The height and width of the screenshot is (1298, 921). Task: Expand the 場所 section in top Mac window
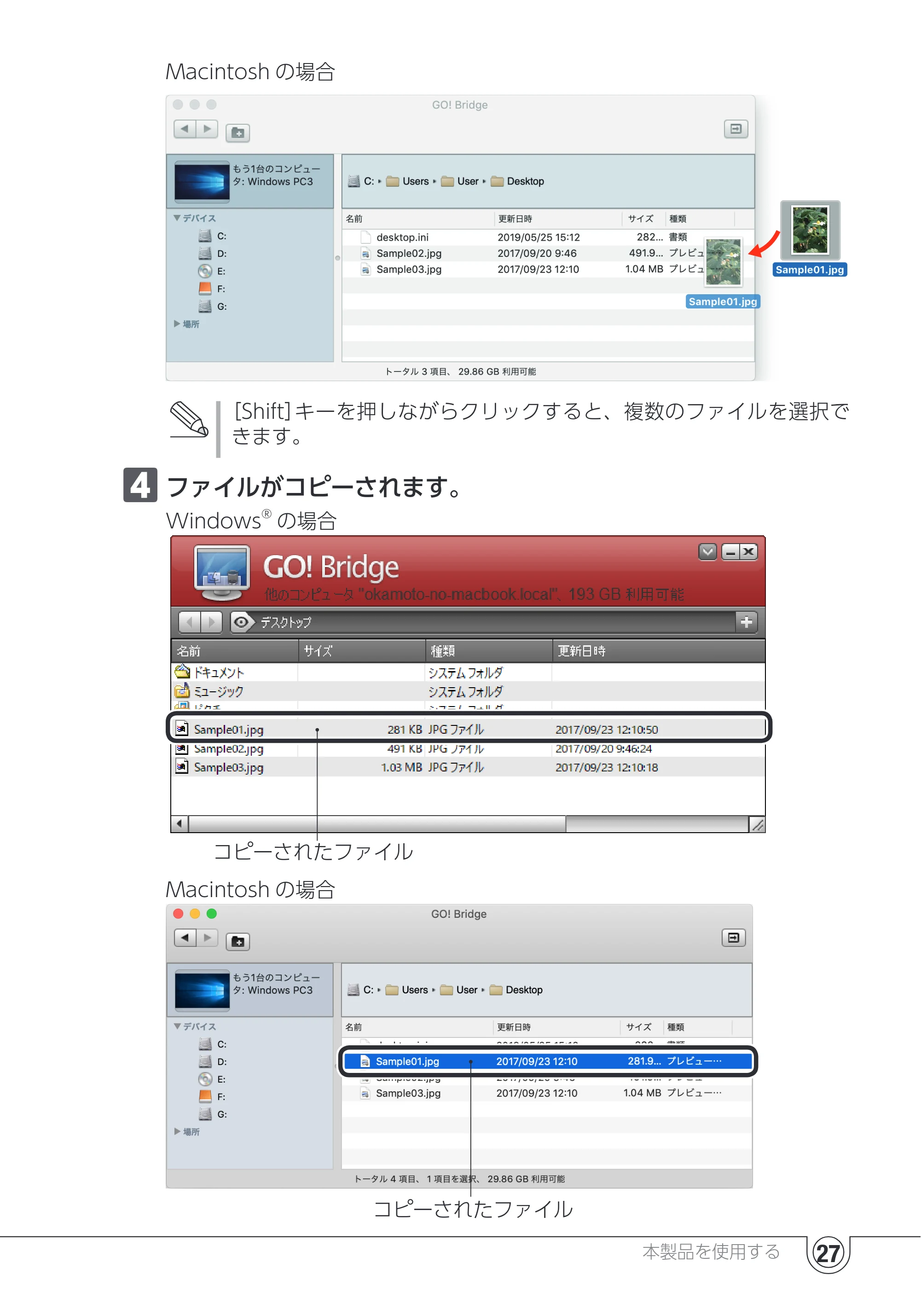[178, 324]
